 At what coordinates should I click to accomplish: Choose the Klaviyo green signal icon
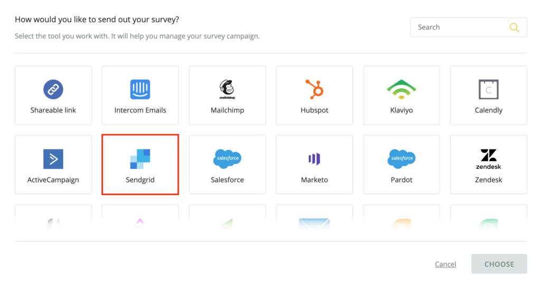tap(401, 89)
